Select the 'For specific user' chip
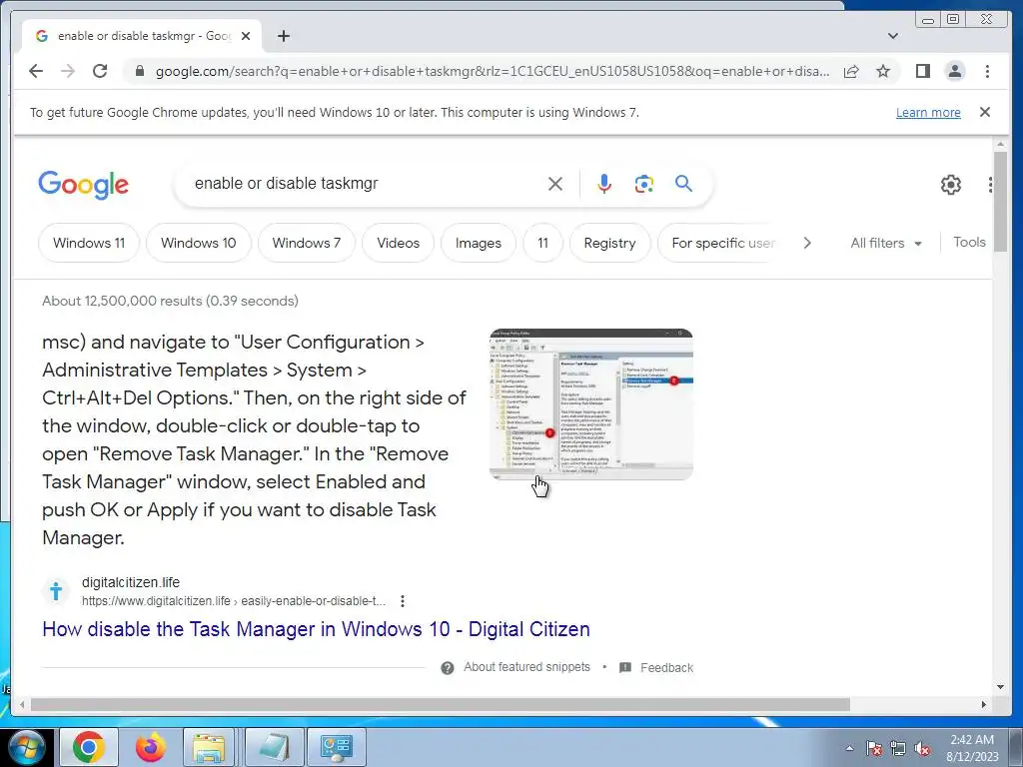The width and height of the screenshot is (1023, 767). 723,243
